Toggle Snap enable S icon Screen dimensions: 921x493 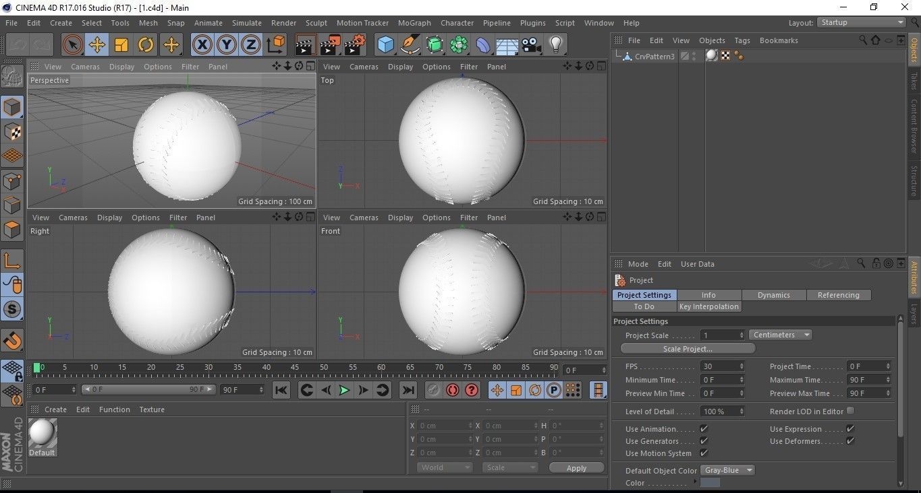point(12,310)
